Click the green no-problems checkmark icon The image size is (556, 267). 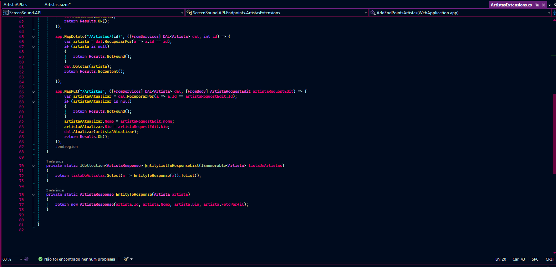point(41,259)
